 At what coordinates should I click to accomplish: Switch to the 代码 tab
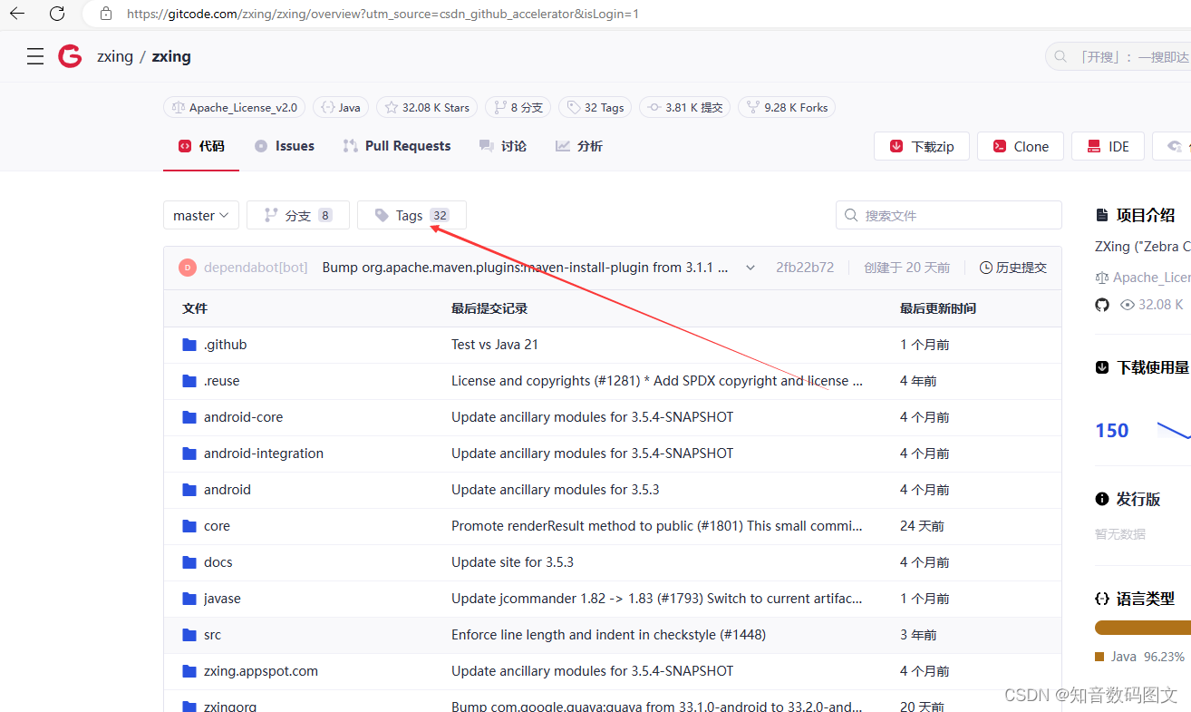pos(201,146)
